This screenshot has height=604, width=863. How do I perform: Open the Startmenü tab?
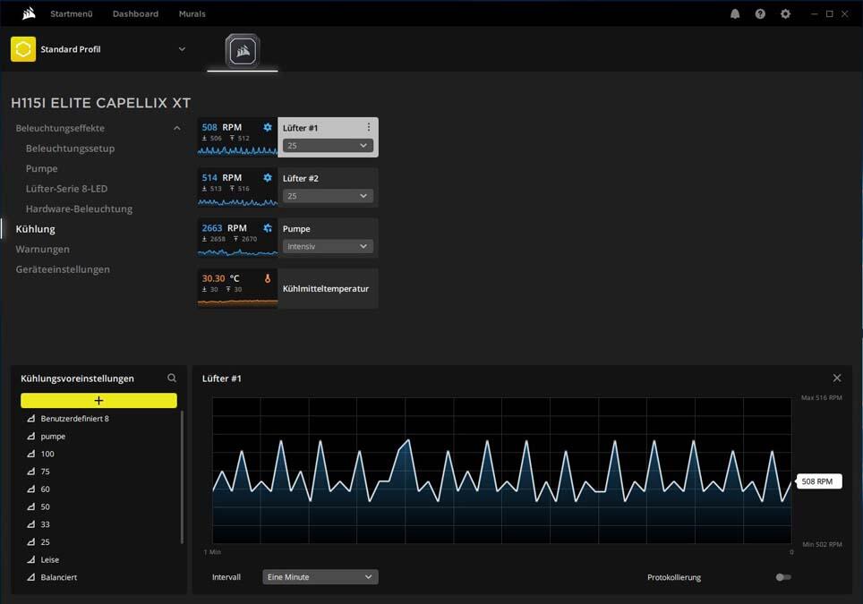click(x=72, y=13)
